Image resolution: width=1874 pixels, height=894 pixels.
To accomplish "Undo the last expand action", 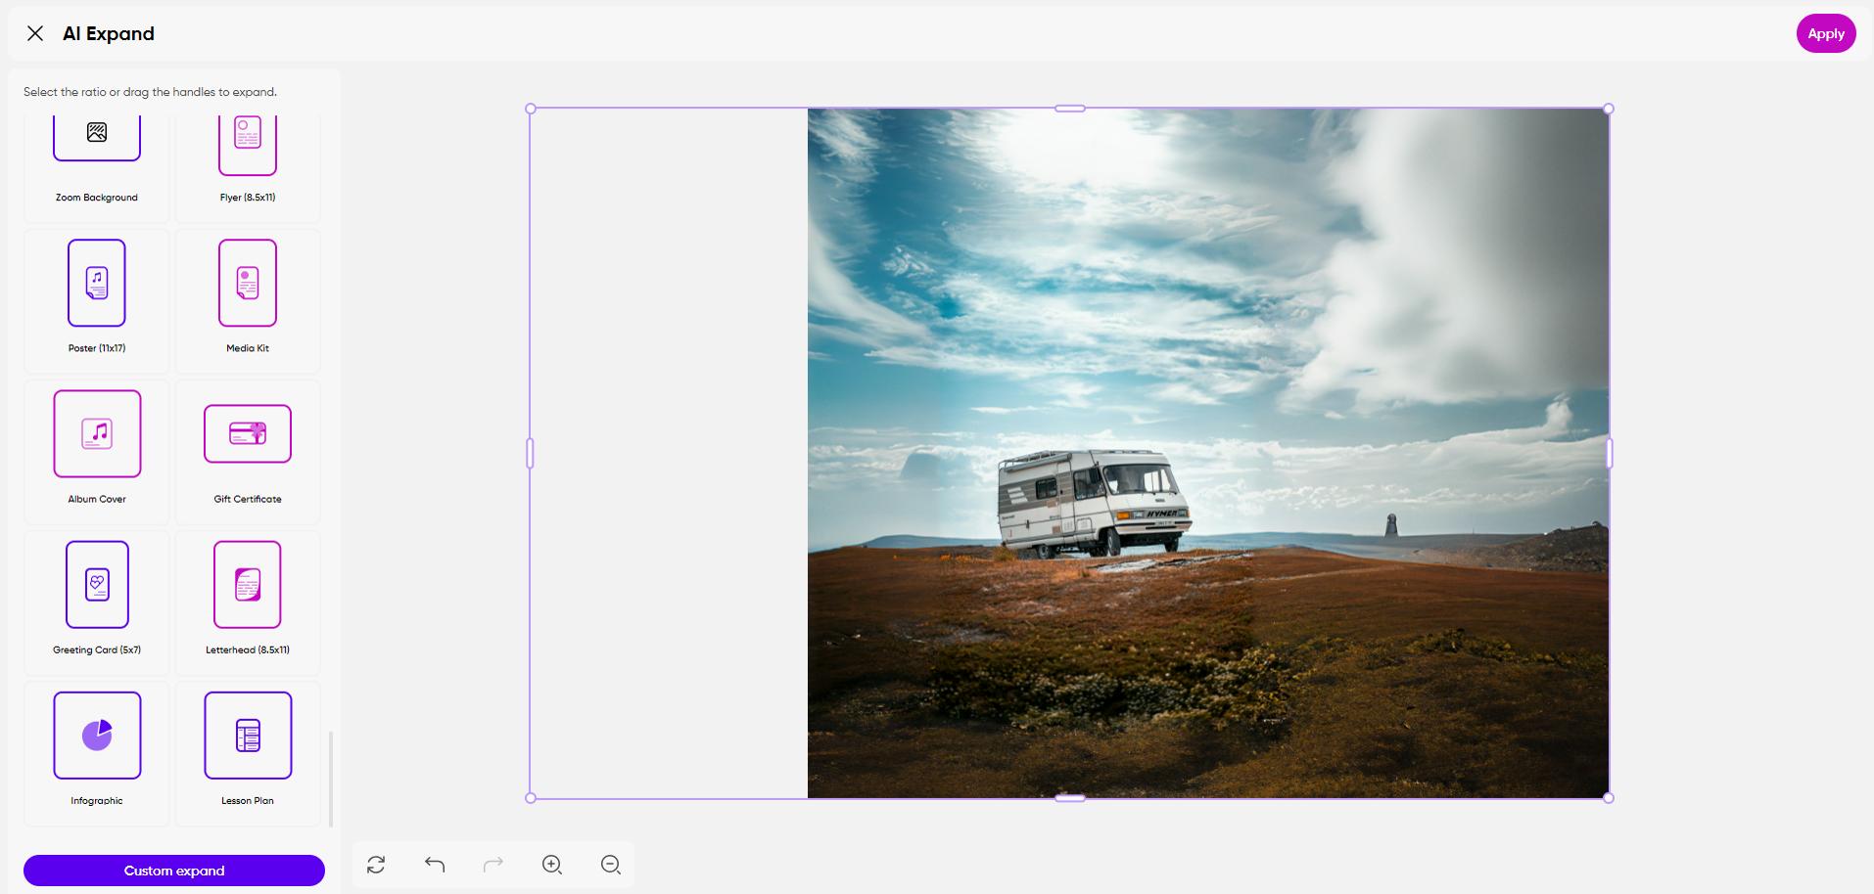I will coord(435,865).
